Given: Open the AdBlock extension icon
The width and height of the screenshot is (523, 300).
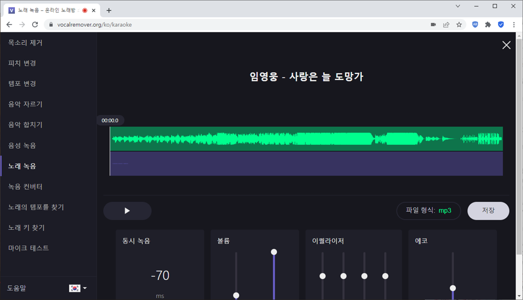Looking at the screenshot, I should pos(475,24).
